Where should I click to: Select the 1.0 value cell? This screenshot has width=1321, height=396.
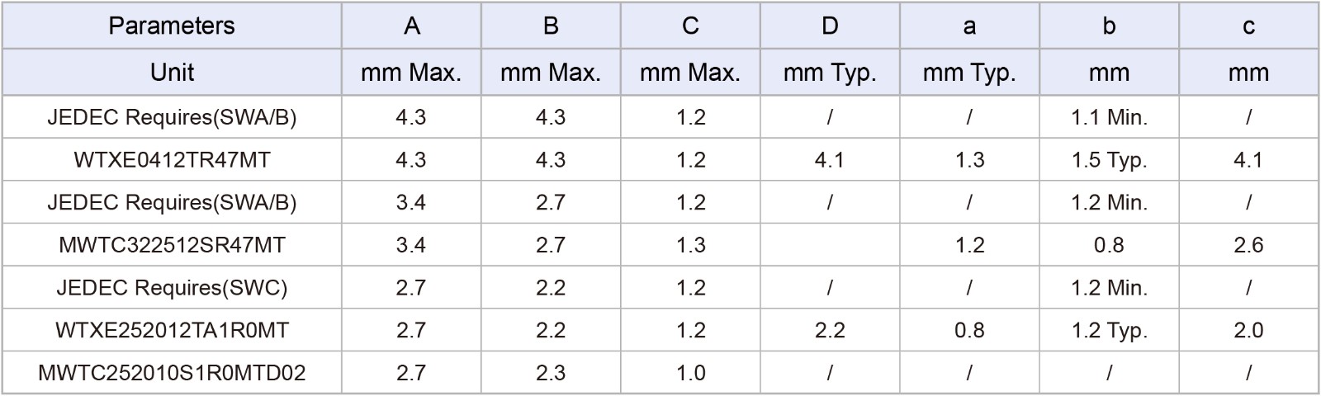click(690, 373)
